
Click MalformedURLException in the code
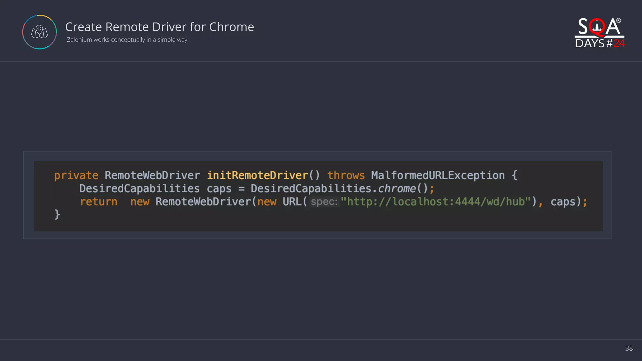(x=438, y=175)
